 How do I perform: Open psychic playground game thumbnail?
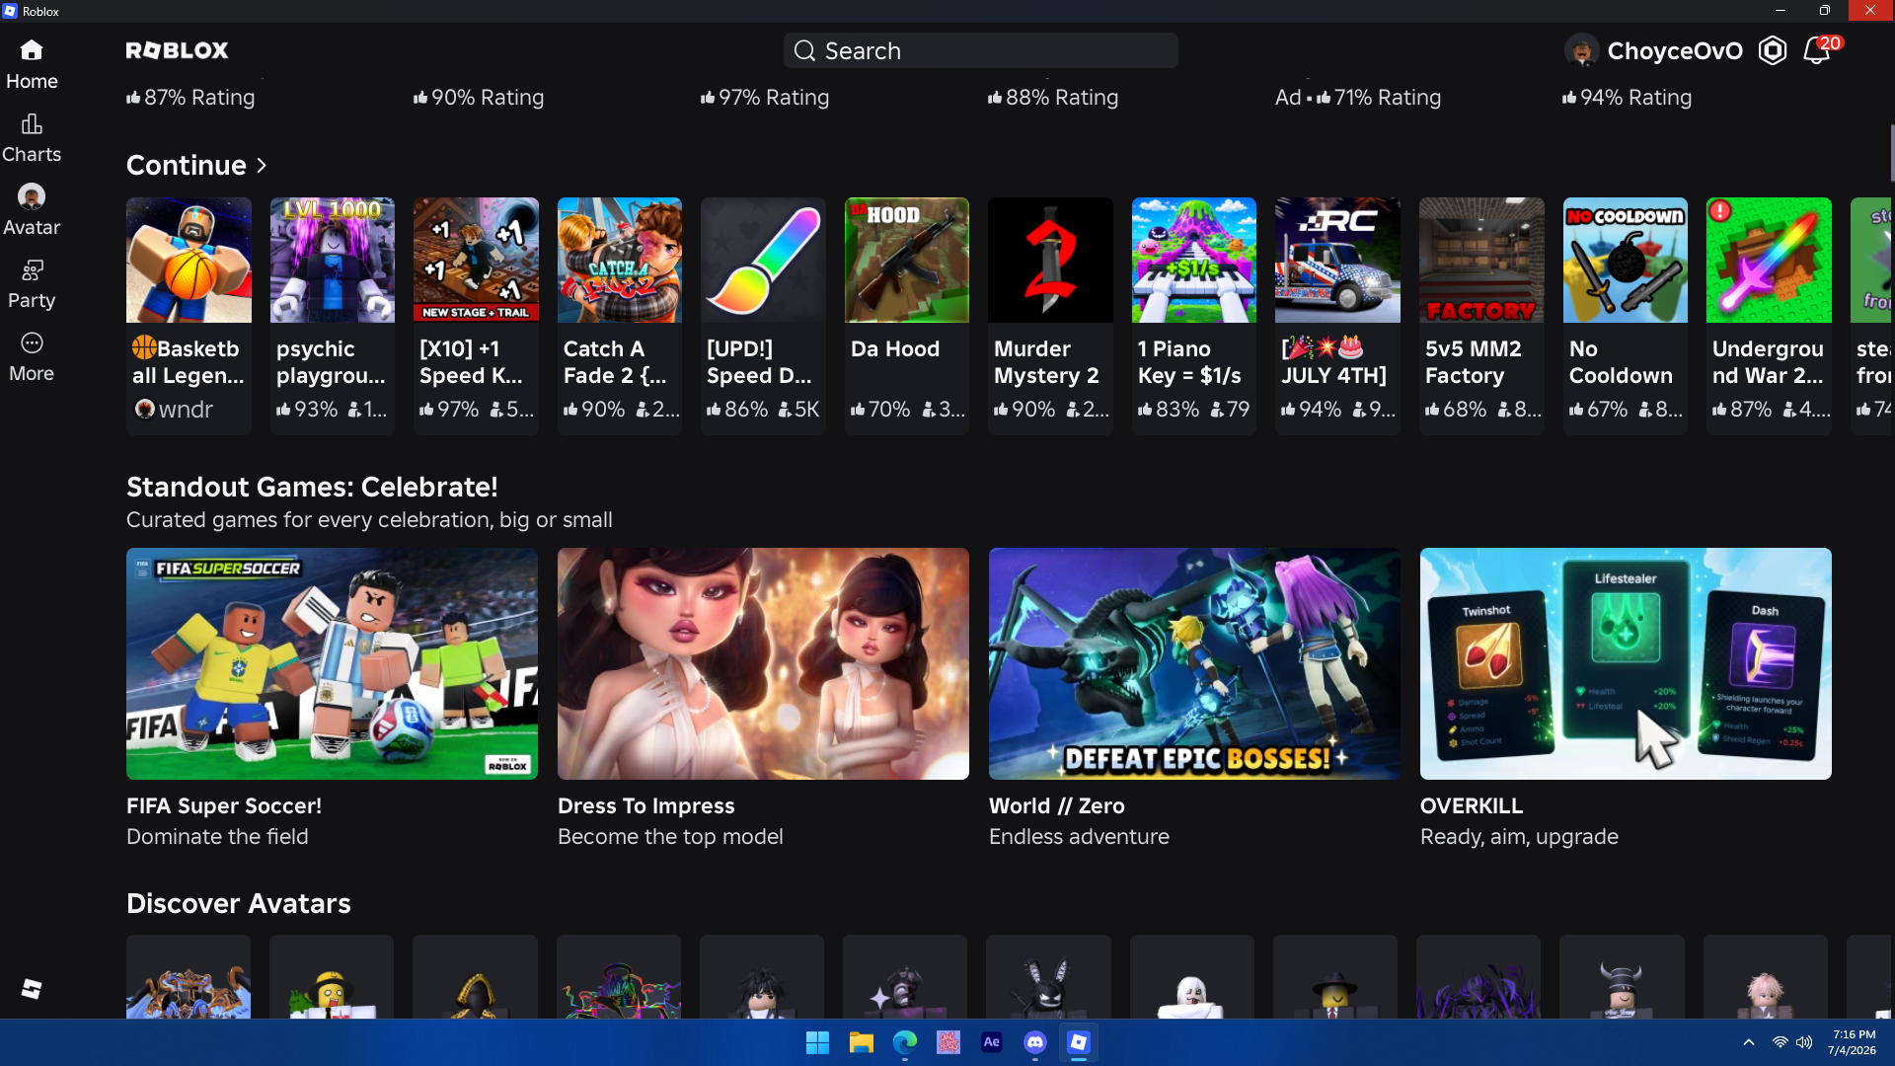click(x=333, y=260)
